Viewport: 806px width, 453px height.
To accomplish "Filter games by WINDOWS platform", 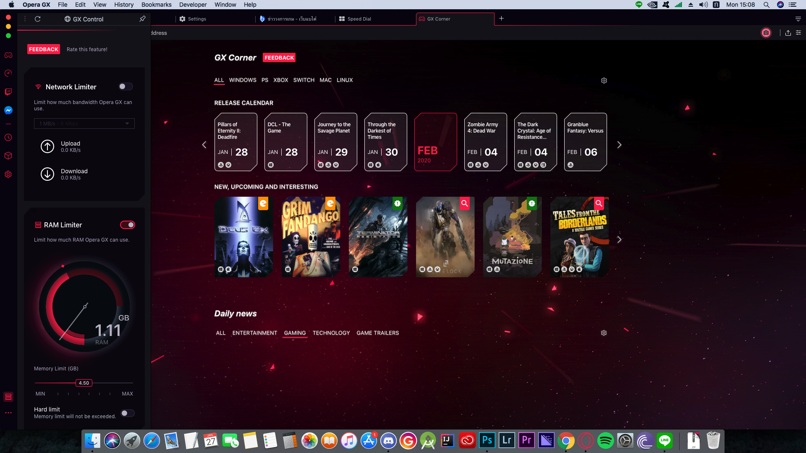I will click(x=243, y=80).
